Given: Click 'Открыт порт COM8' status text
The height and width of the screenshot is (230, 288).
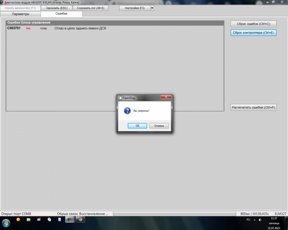Looking at the screenshot, I should coord(16,214).
